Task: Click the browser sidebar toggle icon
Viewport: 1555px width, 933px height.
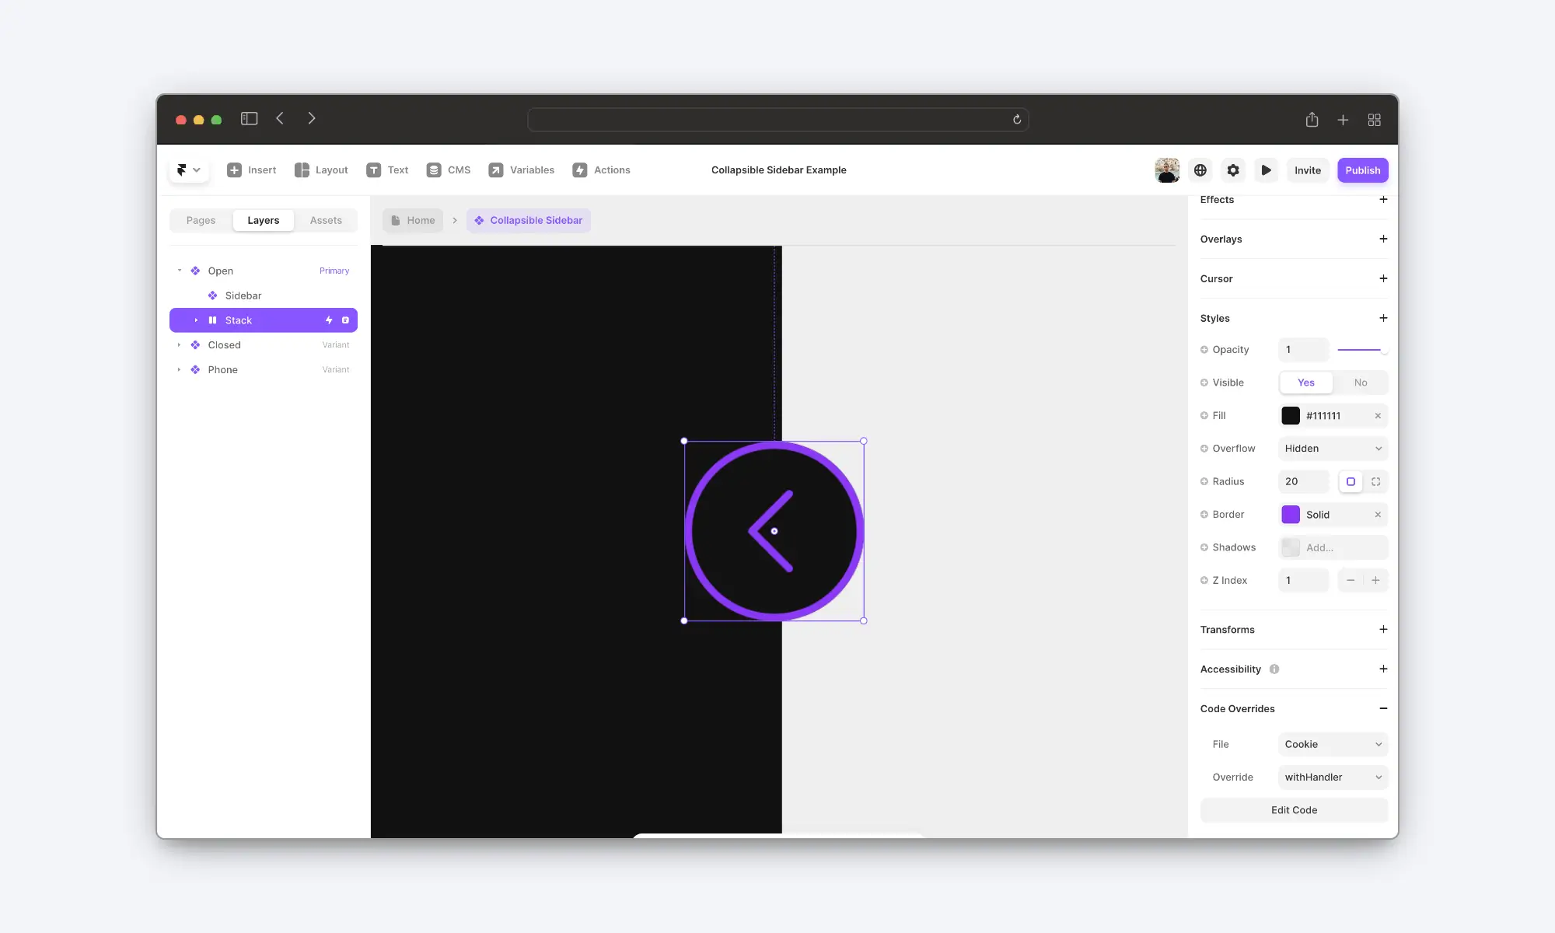Action: click(249, 119)
